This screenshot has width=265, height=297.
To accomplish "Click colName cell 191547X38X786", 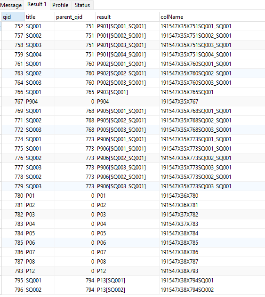I will 212,252.
